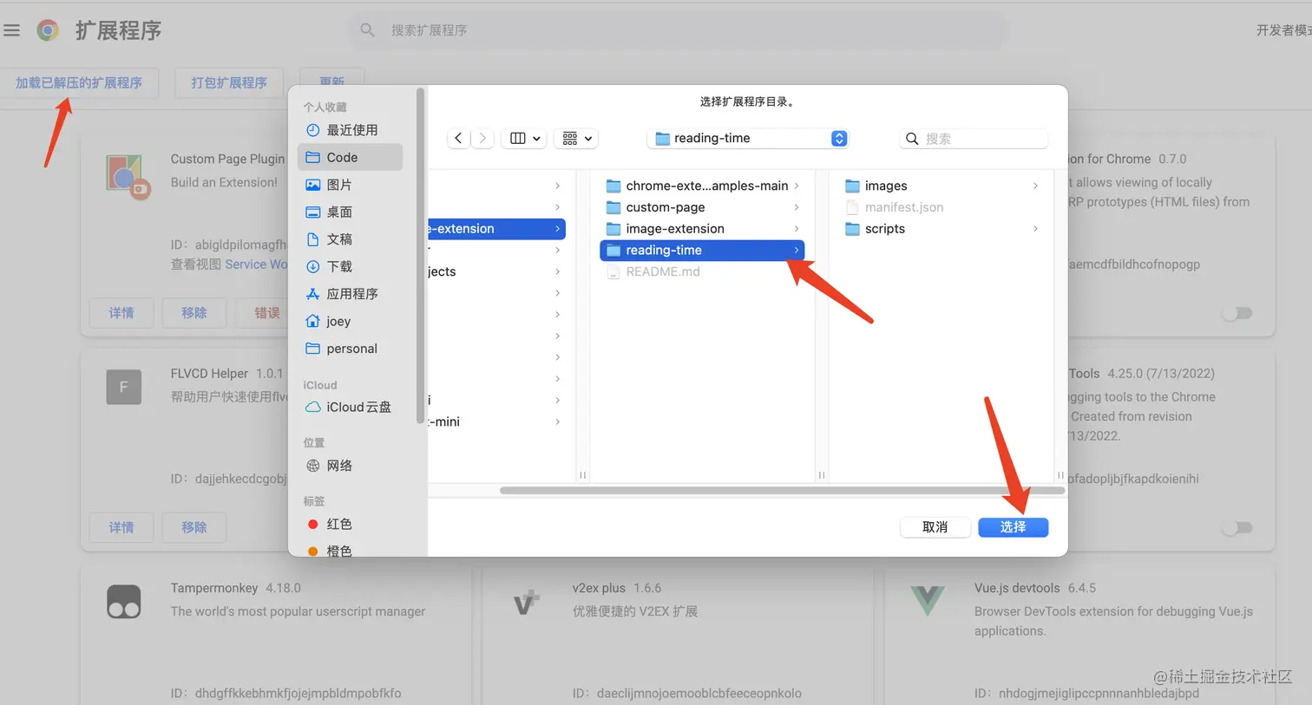Select chrome-exte...amples-main folder
The height and width of the screenshot is (705, 1312).
click(702, 186)
